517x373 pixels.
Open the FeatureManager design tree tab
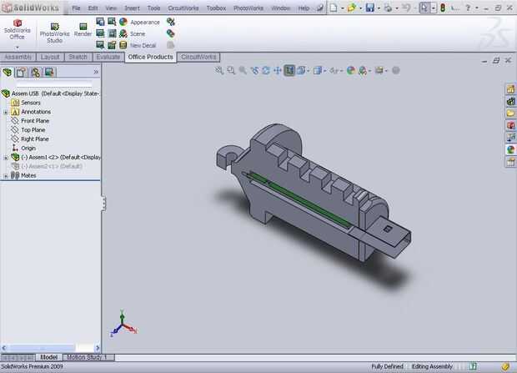pyautogui.click(x=8, y=72)
